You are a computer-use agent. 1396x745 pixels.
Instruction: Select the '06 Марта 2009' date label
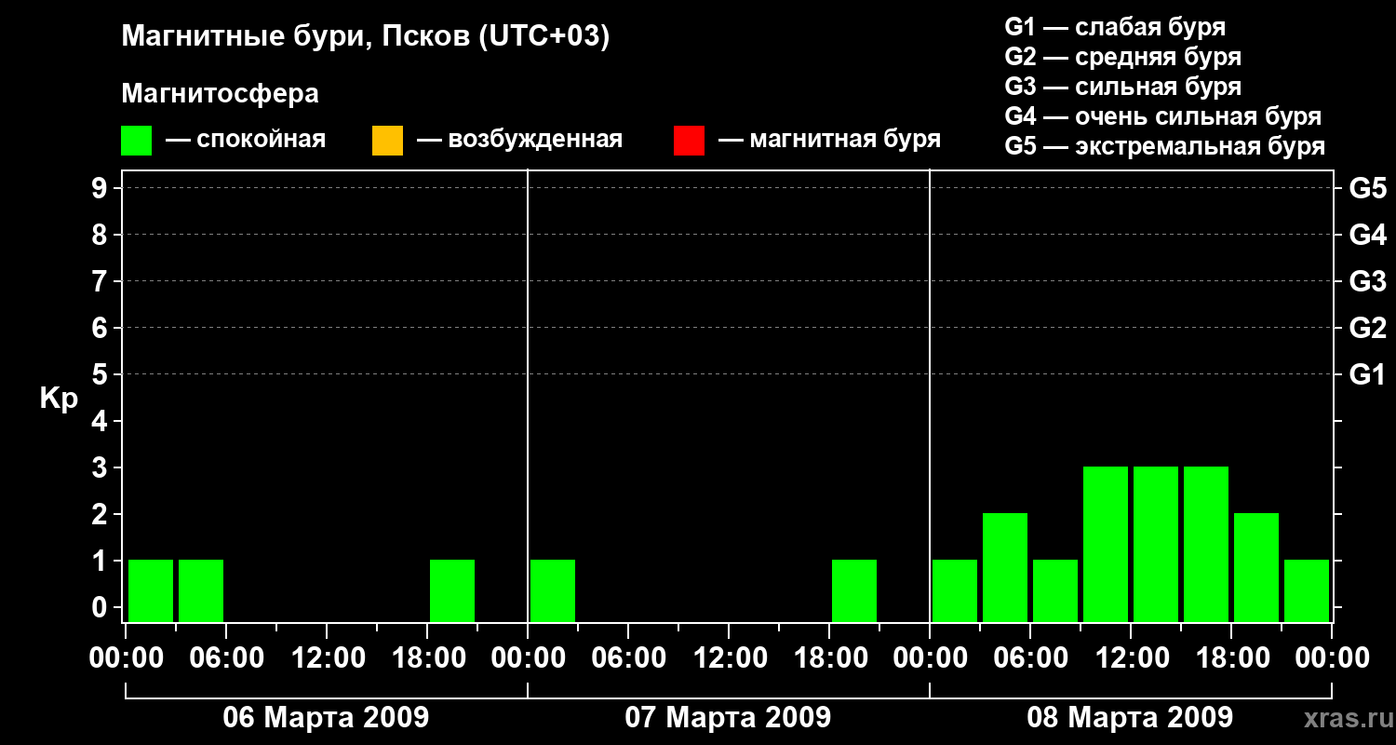(326, 718)
